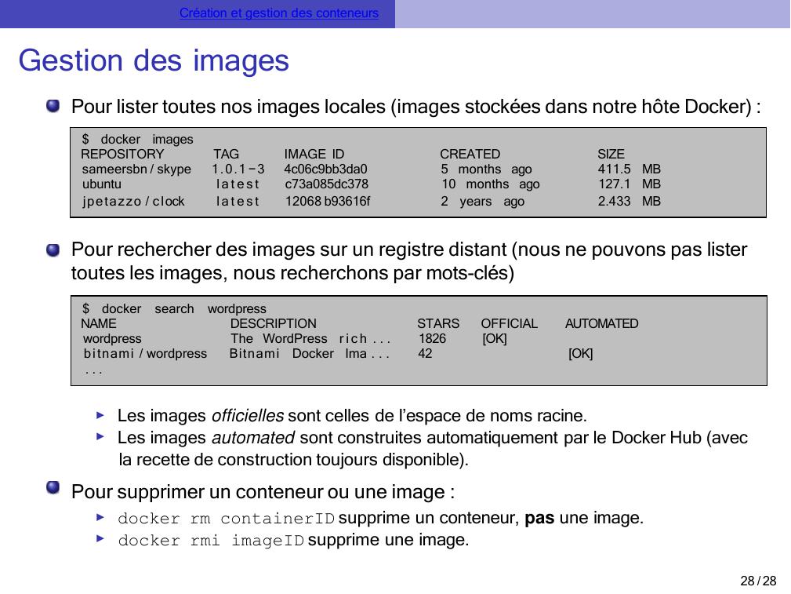Click the "$ docker images" command line
This screenshot has height=594, width=791.
[x=137, y=139]
